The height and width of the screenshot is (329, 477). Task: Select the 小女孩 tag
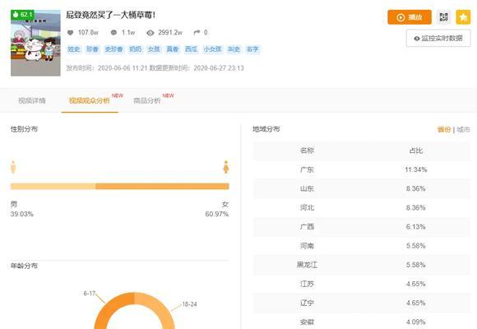coord(213,49)
